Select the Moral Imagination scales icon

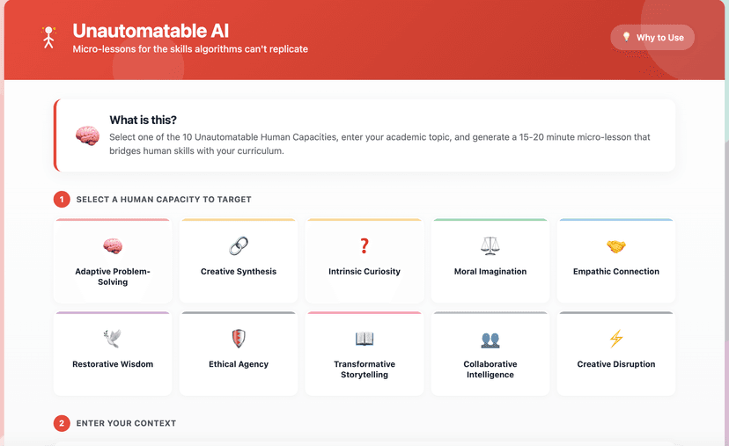[490, 246]
